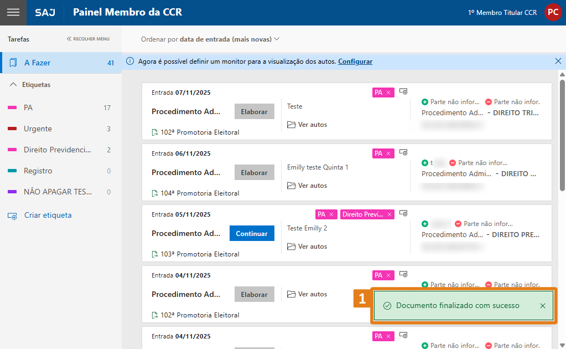Open the hamburger main menu

point(13,12)
